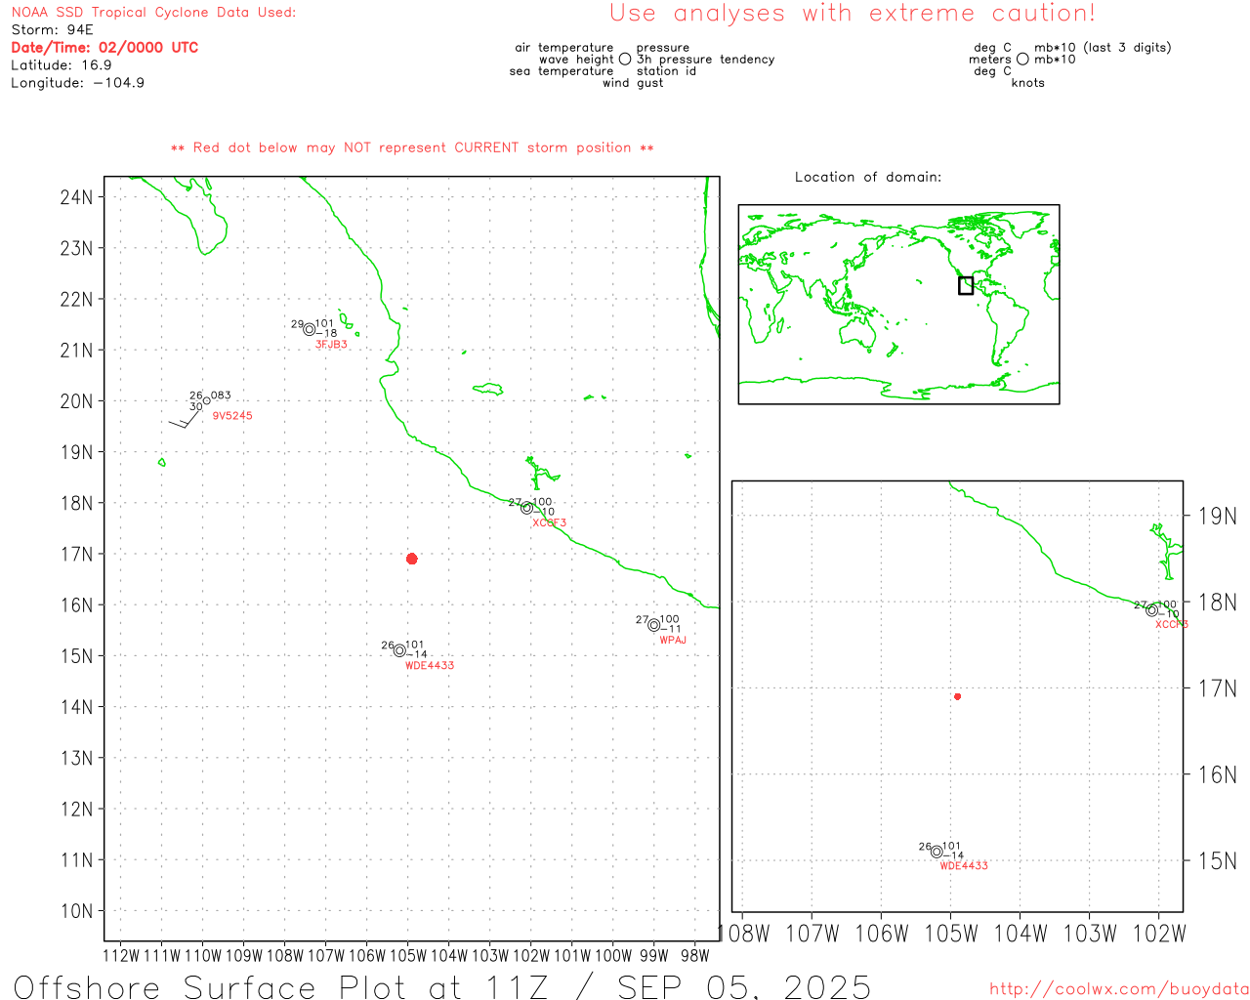Click inset map 103W longitude label
Screen dimensions: 1250x1000
1089,935
